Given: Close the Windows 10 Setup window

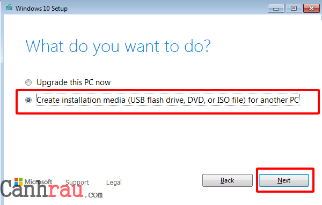Looking at the screenshot, I should [311, 9].
